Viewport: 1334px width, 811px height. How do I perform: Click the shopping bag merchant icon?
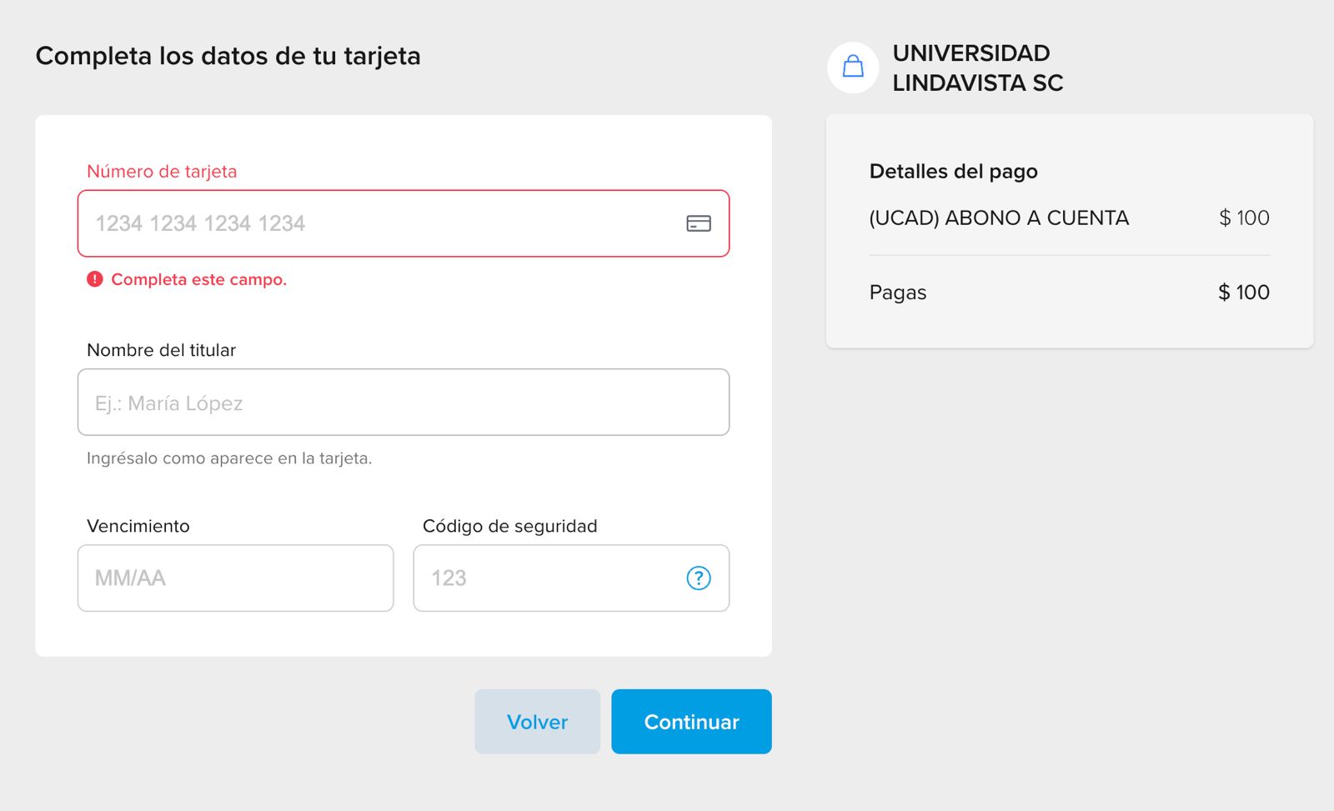click(x=853, y=68)
